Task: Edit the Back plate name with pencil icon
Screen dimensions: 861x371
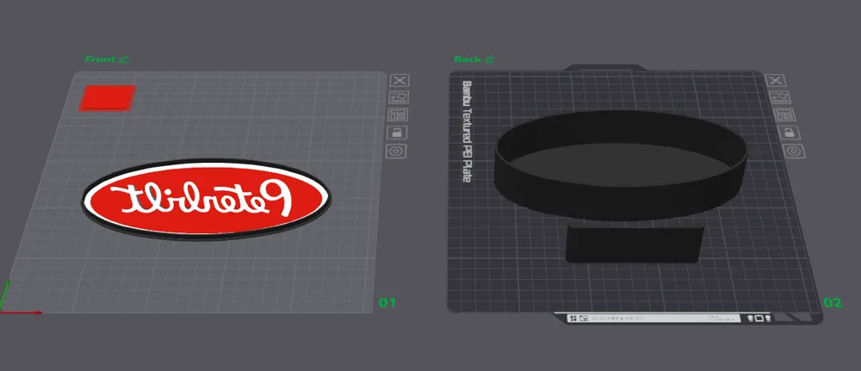Action: coord(489,59)
